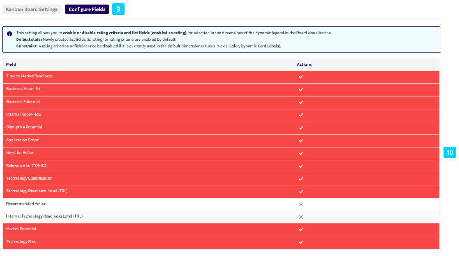The height and width of the screenshot is (256, 459).
Task: Click the Market Potential checkmark icon
Action: (x=301, y=229)
